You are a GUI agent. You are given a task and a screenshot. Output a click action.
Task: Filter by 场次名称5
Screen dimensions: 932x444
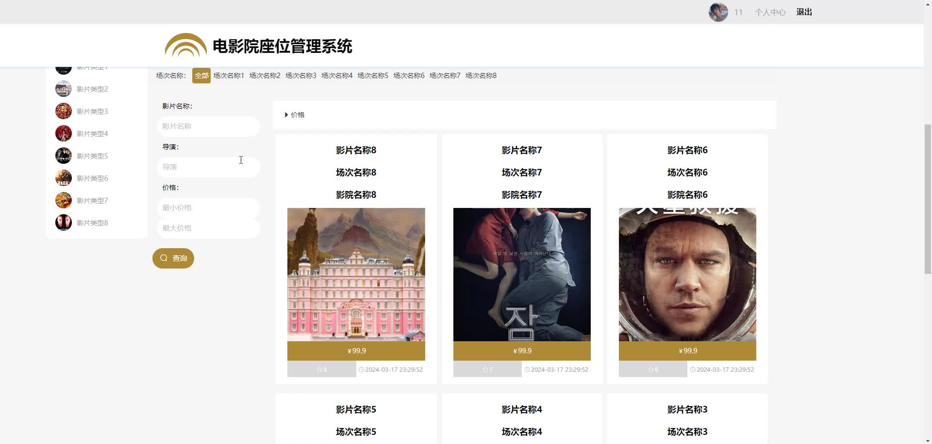[373, 76]
